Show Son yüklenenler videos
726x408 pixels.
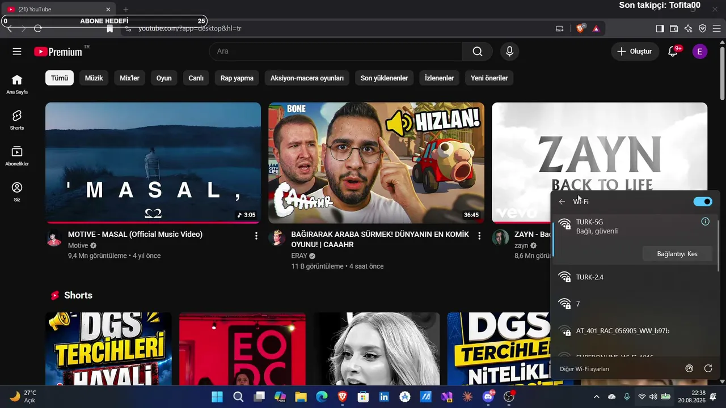pos(384,78)
